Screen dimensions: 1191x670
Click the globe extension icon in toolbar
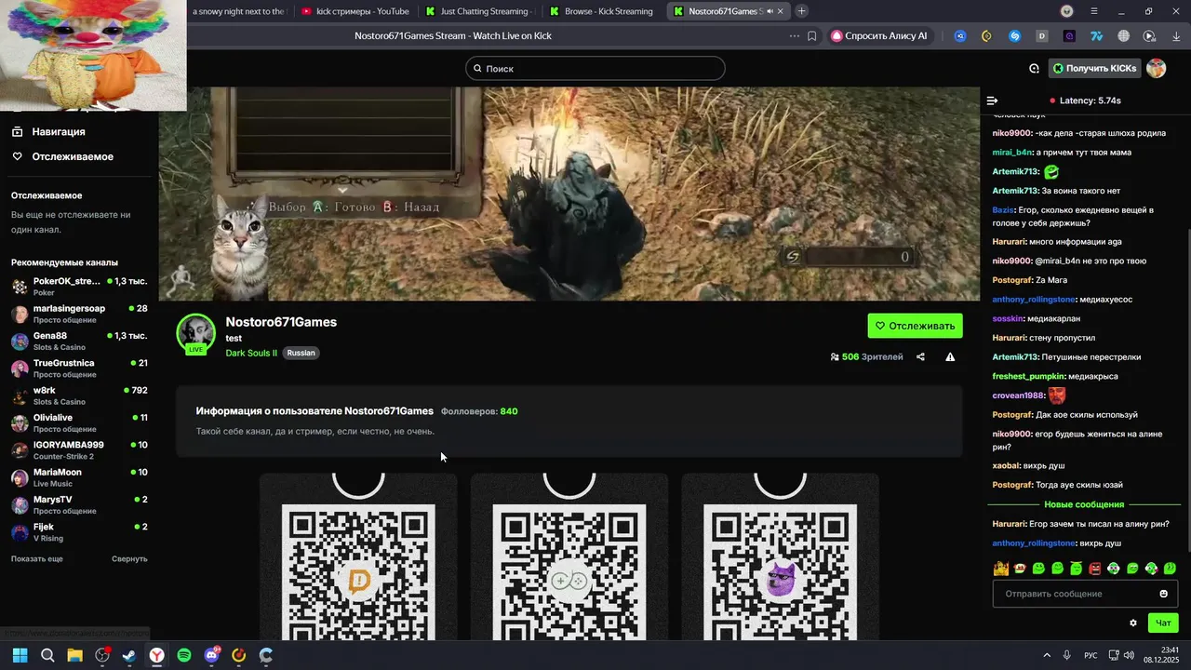(1123, 36)
